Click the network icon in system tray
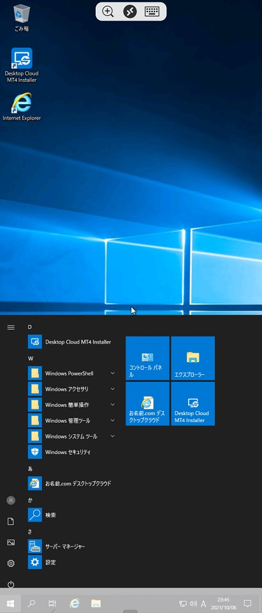Screen dimensions: 262x613 pos(183,604)
